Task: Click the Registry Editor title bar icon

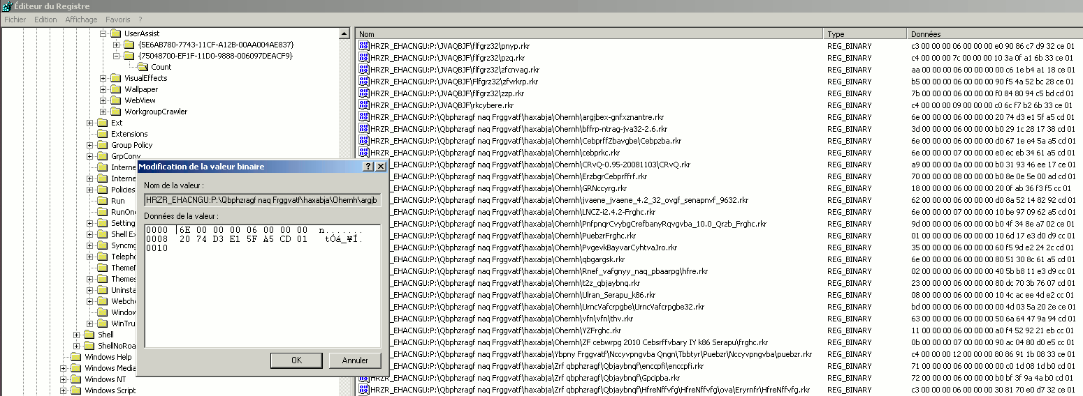Action: point(7,6)
